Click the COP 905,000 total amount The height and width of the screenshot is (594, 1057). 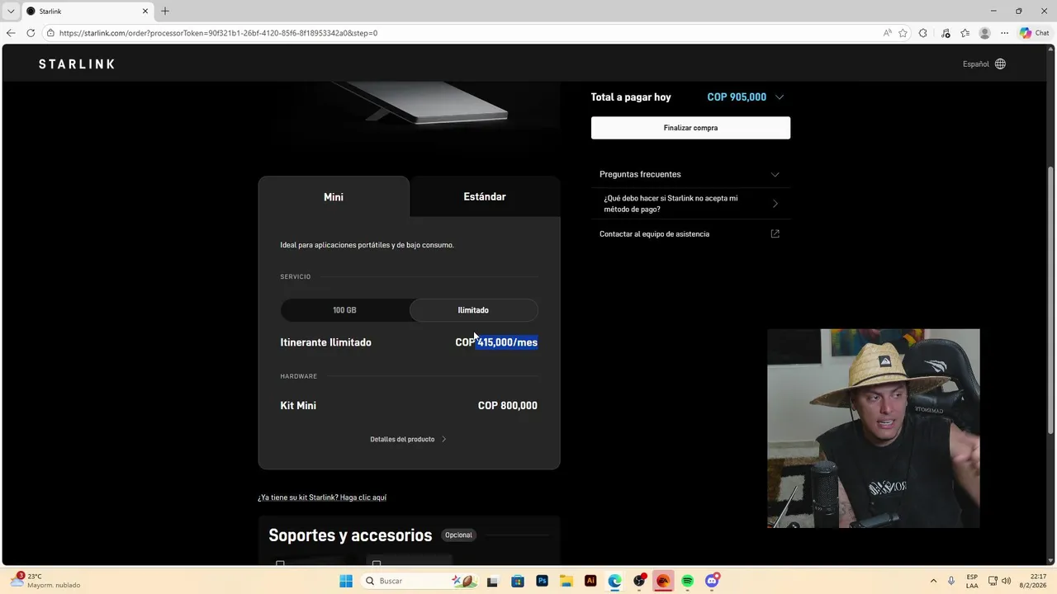[737, 97]
